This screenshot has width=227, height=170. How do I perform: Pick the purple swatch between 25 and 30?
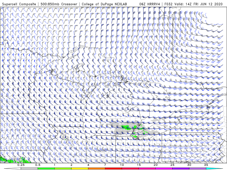coord(181,169)
